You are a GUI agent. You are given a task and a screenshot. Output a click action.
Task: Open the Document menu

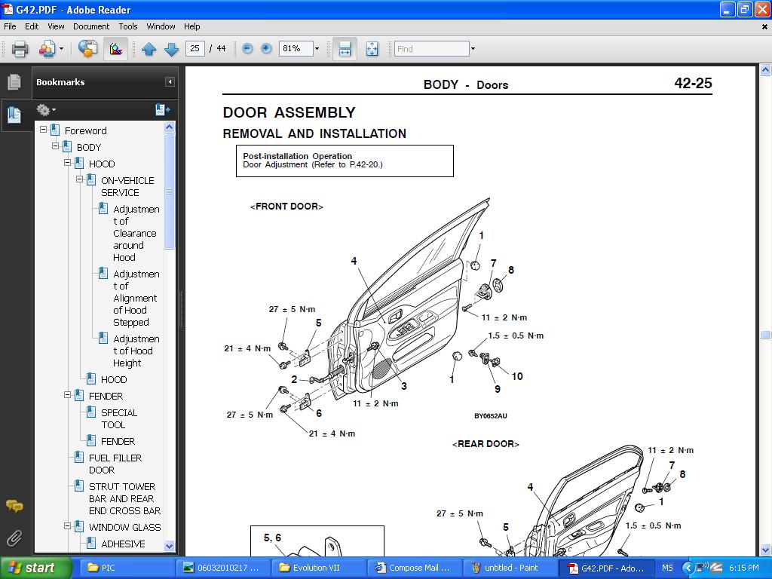pyautogui.click(x=91, y=26)
